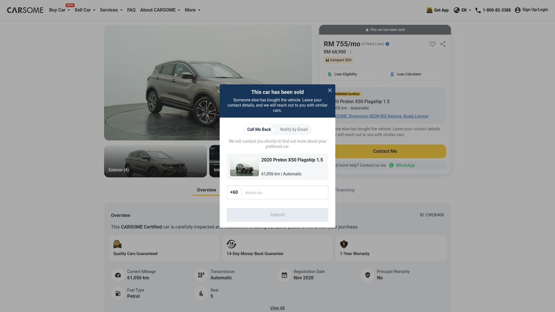The height and width of the screenshot is (312, 555).
Task: Click the share icon
Action: click(443, 44)
